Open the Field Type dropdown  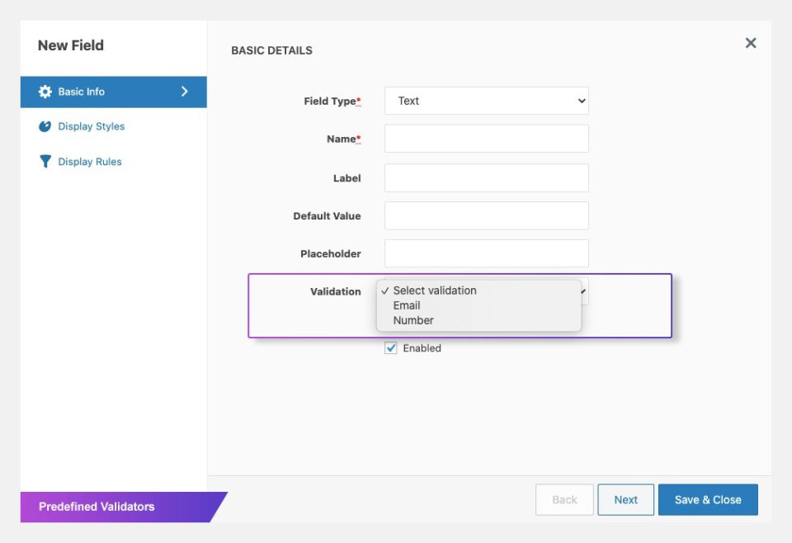point(486,101)
